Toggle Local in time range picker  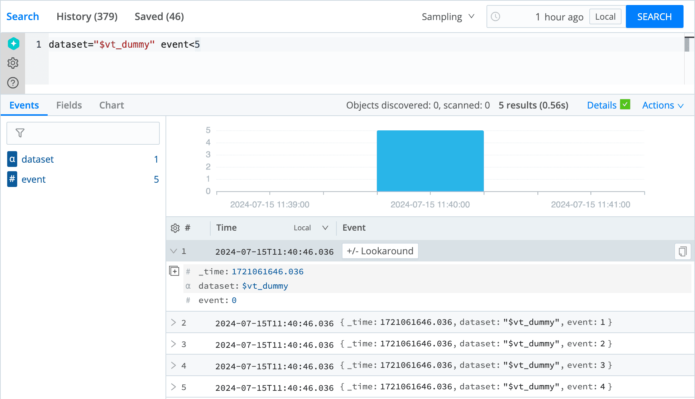pyautogui.click(x=605, y=17)
